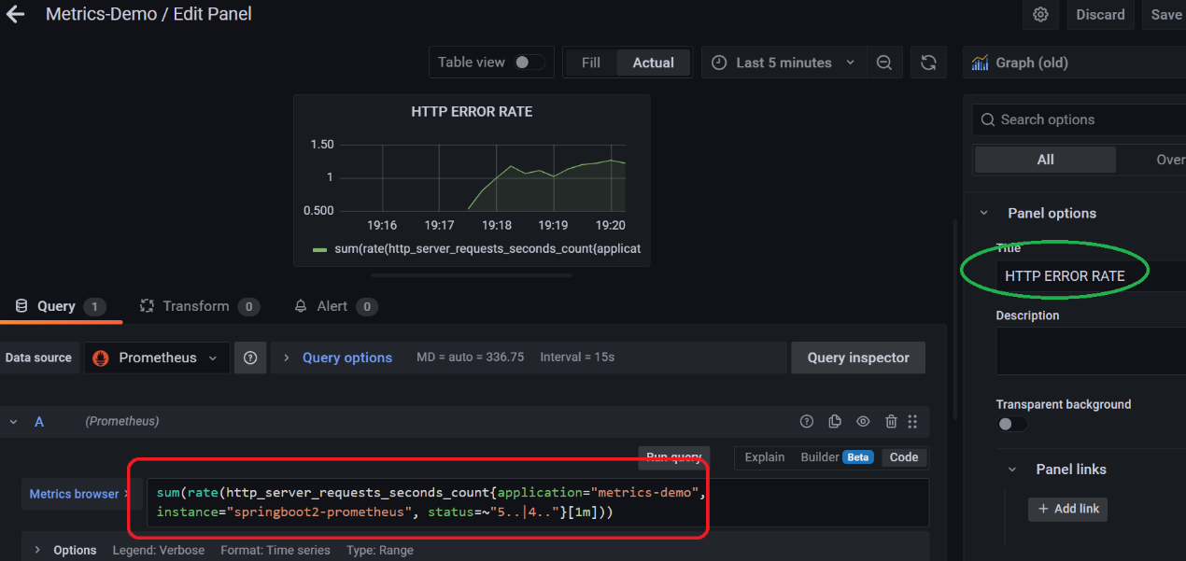Grab the drag handle of query A
1186x561 pixels.
pyautogui.click(x=912, y=422)
